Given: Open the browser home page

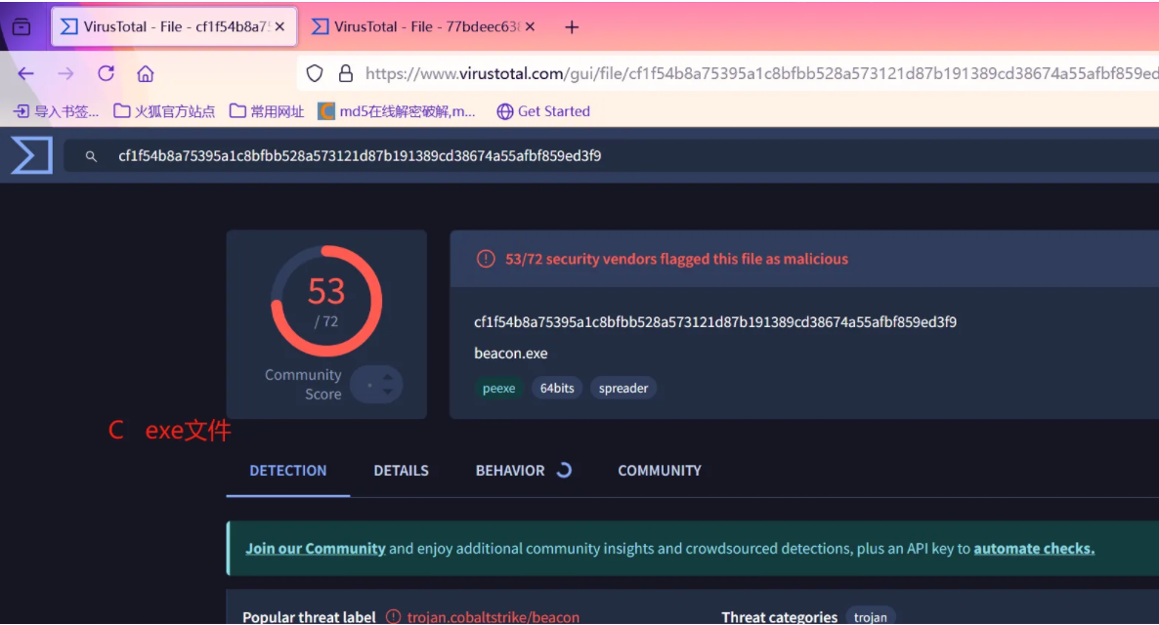Looking at the screenshot, I should tap(146, 73).
